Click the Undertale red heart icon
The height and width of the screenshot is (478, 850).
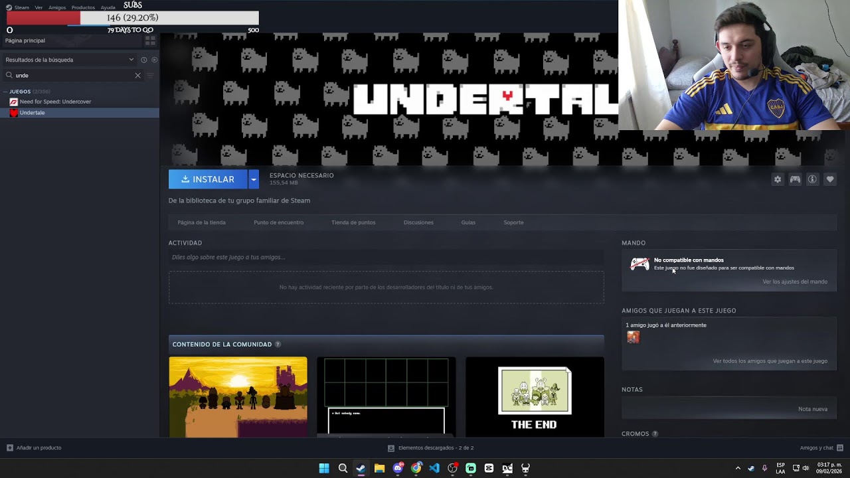[x=13, y=113]
